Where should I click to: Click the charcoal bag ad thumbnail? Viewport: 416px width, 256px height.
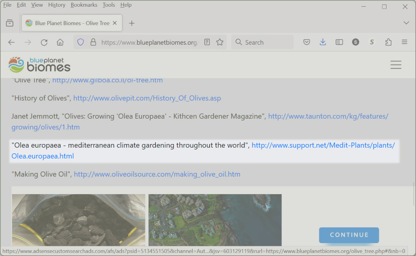[x=78, y=220]
